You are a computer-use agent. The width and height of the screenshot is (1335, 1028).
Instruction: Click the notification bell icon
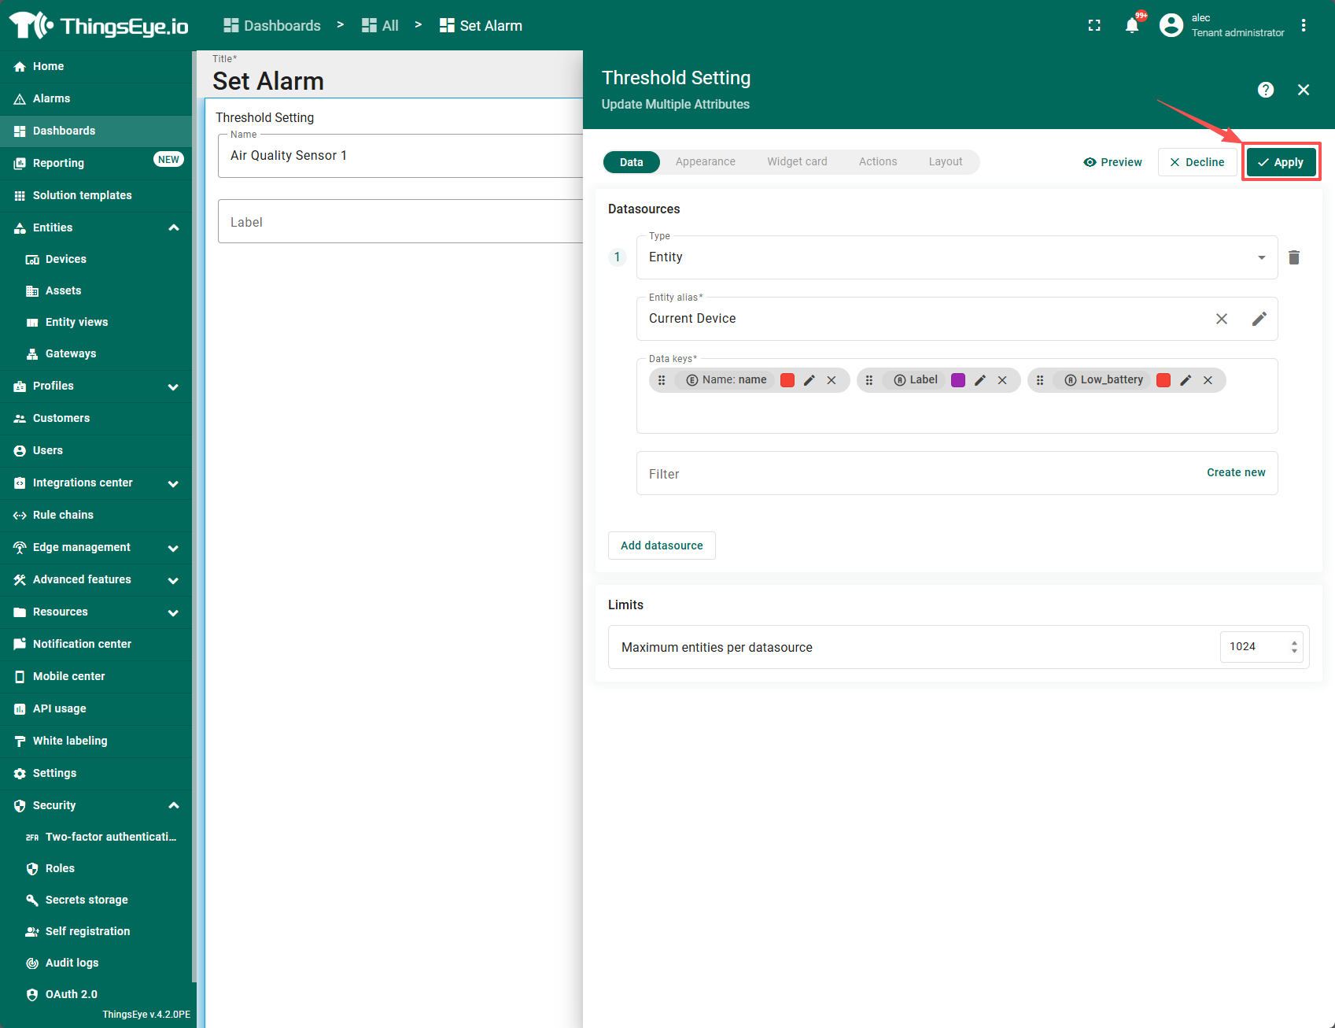tap(1131, 26)
